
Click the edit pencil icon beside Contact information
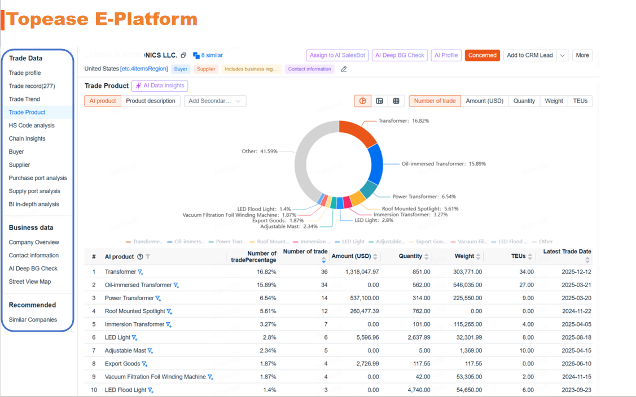pos(344,69)
